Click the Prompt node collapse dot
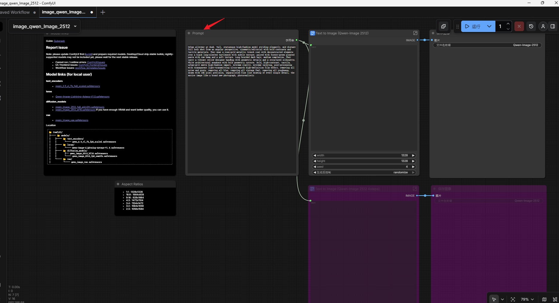Screen dimensions: 559x303 (189, 33)
